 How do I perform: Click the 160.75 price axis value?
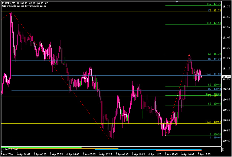(226, 109)
